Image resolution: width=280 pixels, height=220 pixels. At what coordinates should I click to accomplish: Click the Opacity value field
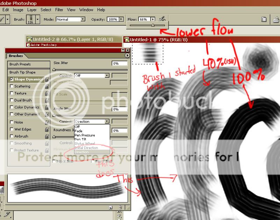tap(113, 19)
